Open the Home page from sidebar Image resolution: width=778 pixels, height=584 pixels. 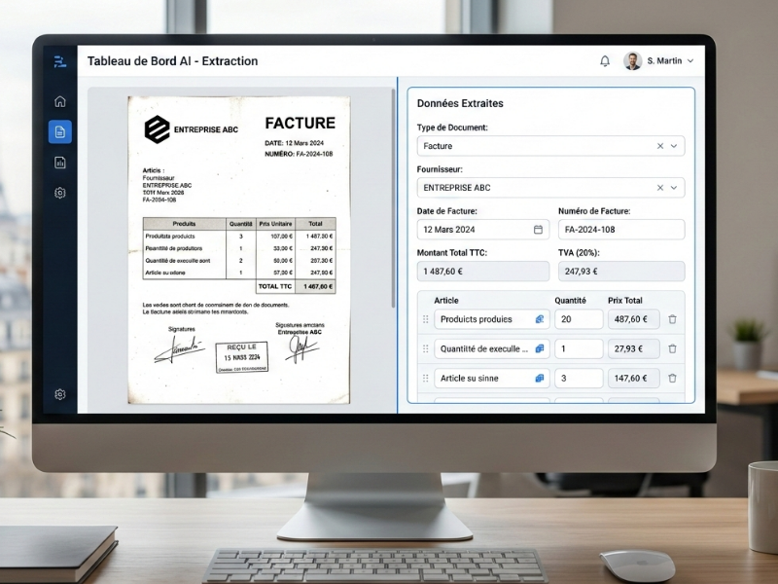pos(60,101)
